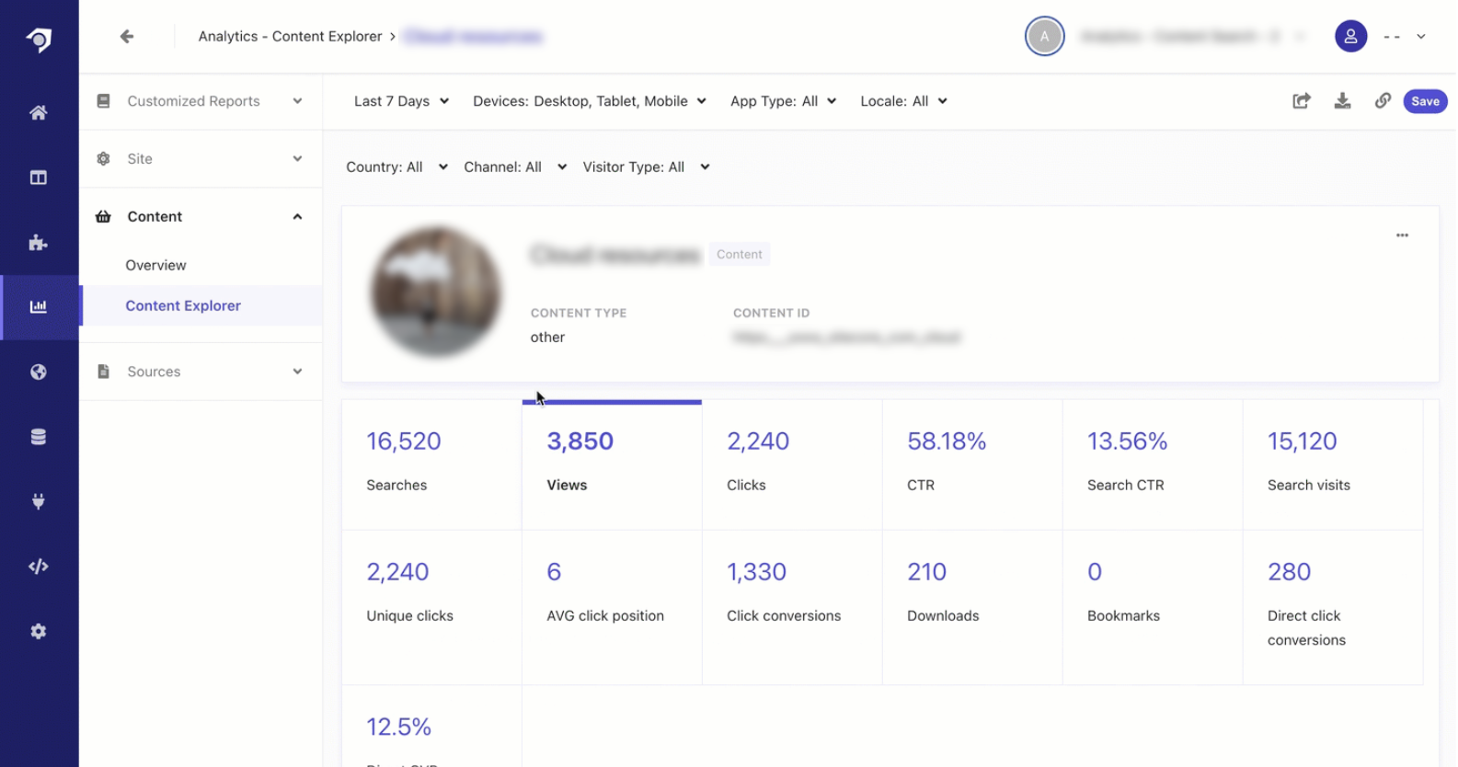
Task: Select the CTR metric tile
Action: coord(972,464)
